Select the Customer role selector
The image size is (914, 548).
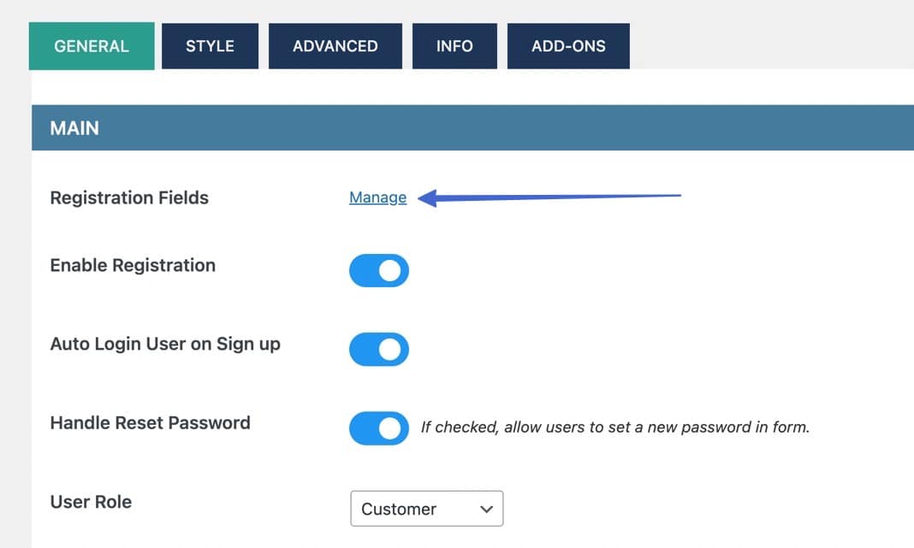coord(426,509)
